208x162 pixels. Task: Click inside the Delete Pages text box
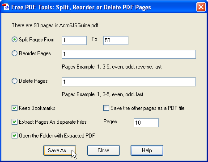129,82
